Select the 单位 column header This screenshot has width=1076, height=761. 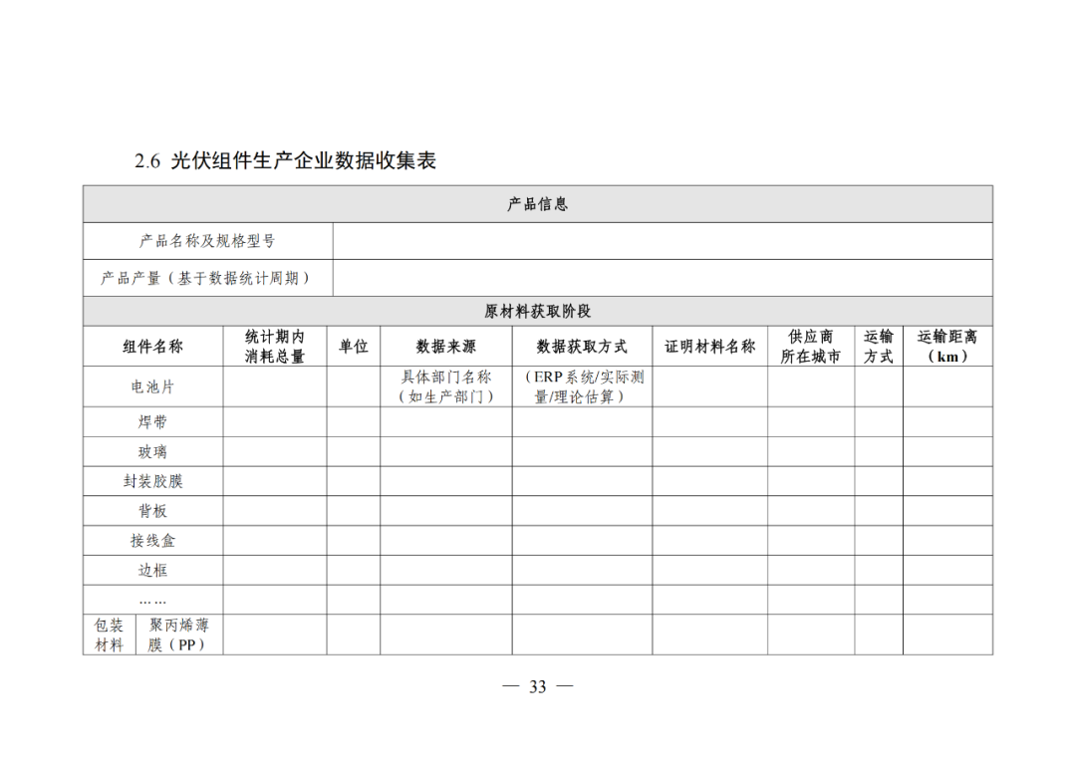353,347
